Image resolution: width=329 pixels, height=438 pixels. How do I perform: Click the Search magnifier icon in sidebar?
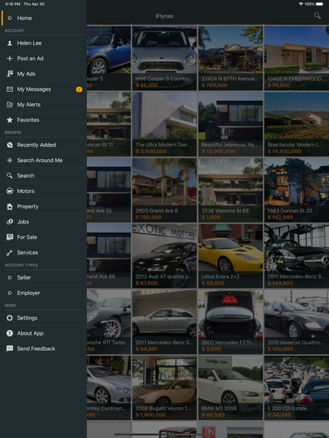[x=10, y=176]
